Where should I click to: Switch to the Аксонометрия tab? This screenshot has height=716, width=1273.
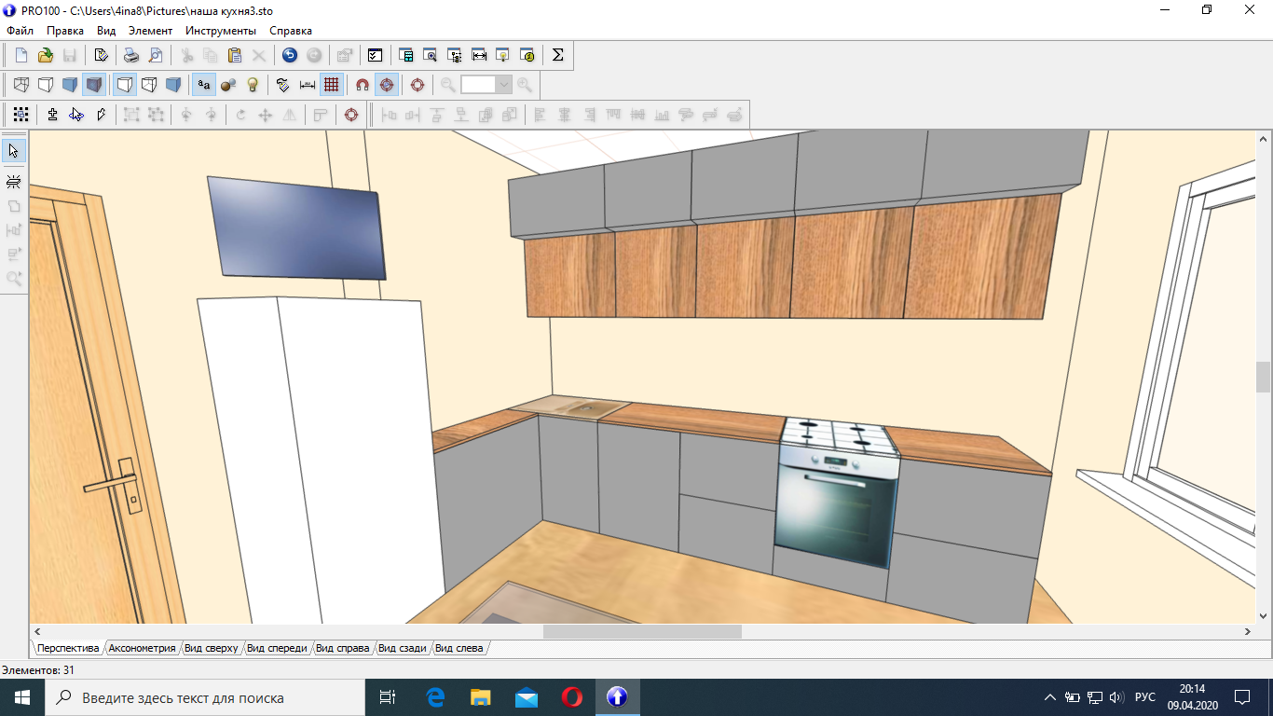point(142,648)
